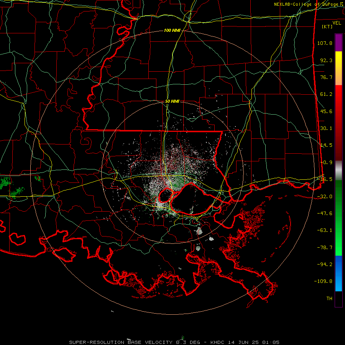The width and height of the screenshot is (345, 345).
Task: Select the 45.6 scale label
Action: (326, 111)
